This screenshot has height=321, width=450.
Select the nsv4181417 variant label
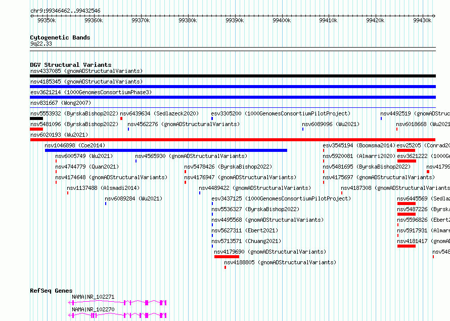click(423, 241)
